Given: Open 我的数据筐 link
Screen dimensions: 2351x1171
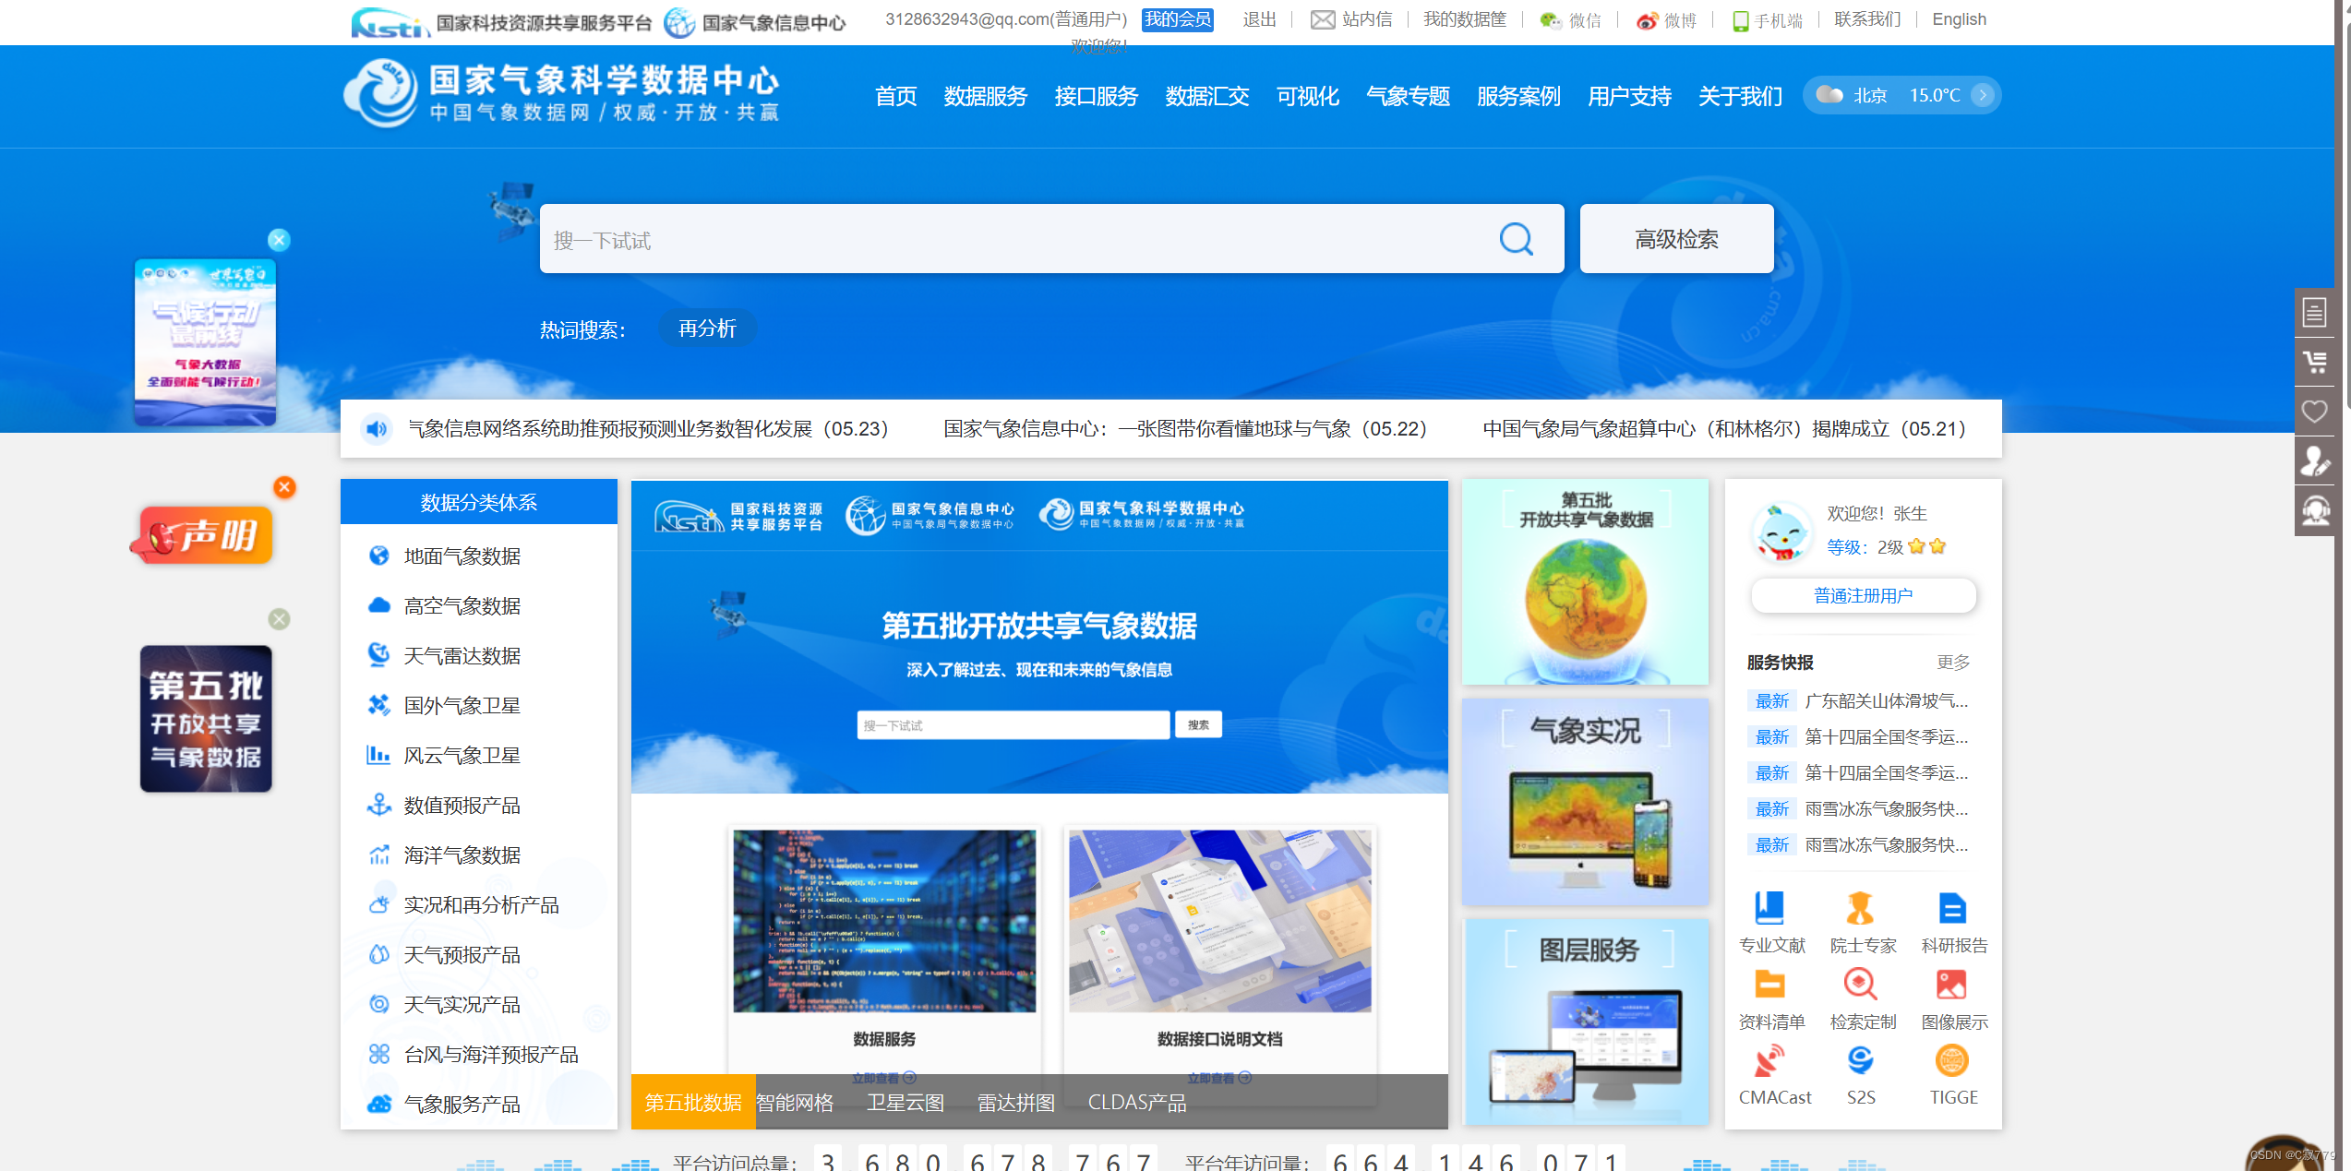Looking at the screenshot, I should coord(1464,19).
